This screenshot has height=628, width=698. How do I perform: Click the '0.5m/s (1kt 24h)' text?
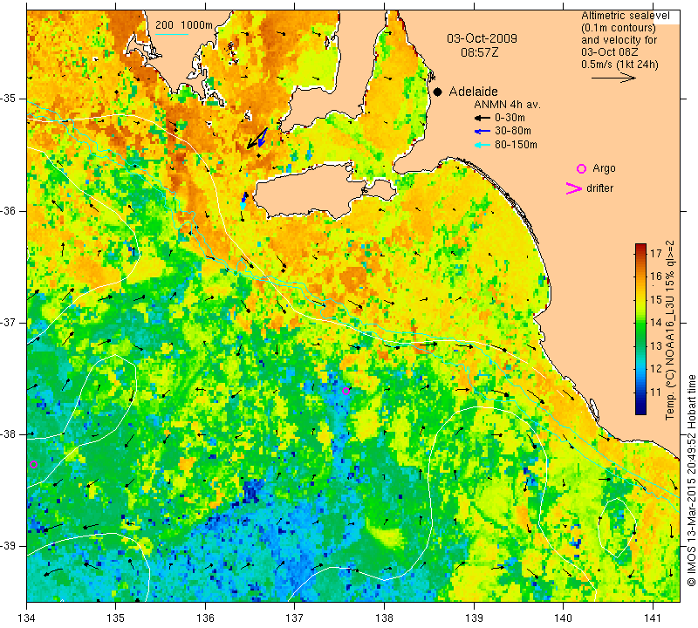click(619, 65)
